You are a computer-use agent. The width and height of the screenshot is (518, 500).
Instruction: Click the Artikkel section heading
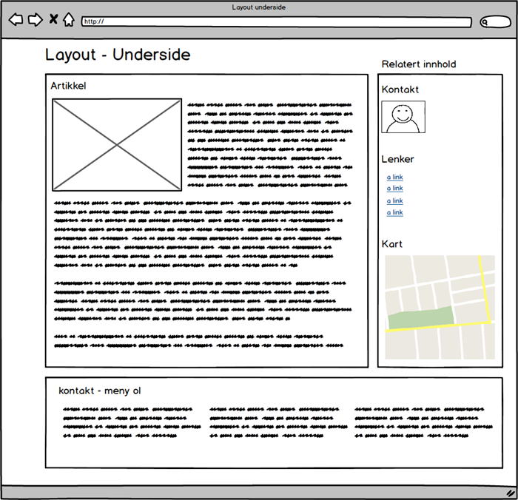tap(68, 87)
